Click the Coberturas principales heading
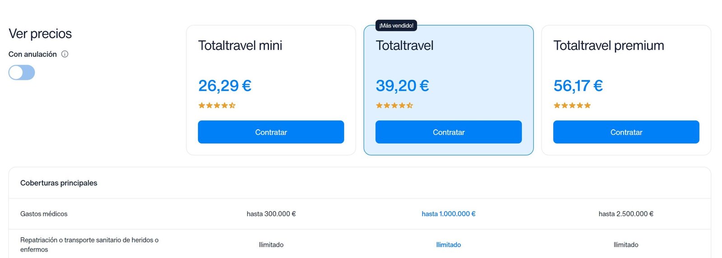Image resolution: width=722 pixels, height=258 pixels. (x=59, y=183)
